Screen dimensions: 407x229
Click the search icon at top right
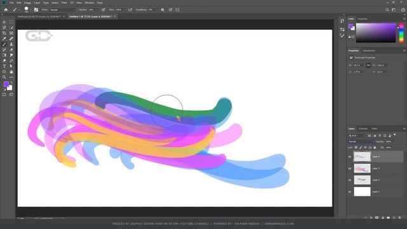(387, 10)
